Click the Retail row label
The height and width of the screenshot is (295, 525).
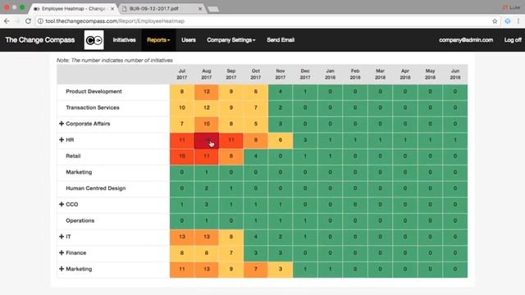[x=73, y=157]
